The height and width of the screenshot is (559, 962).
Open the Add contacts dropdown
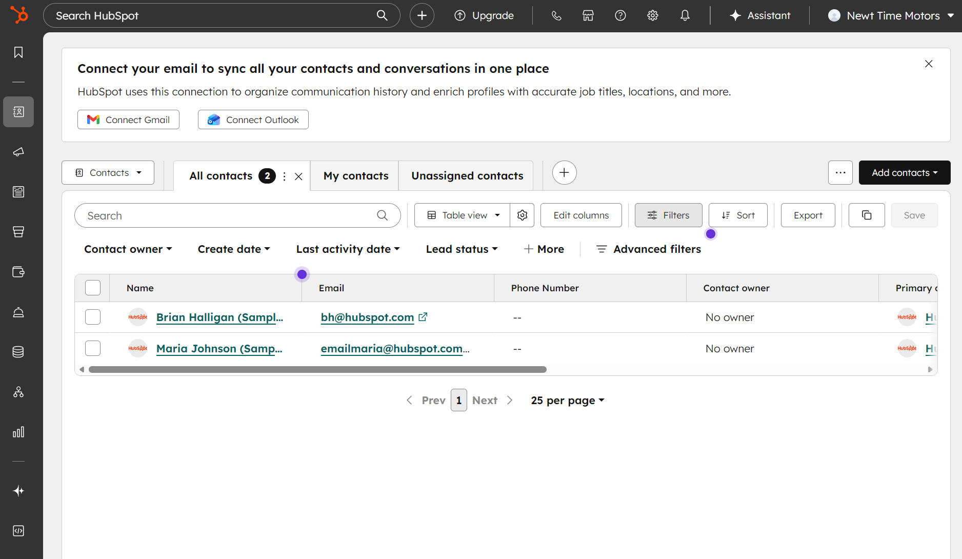(x=904, y=172)
